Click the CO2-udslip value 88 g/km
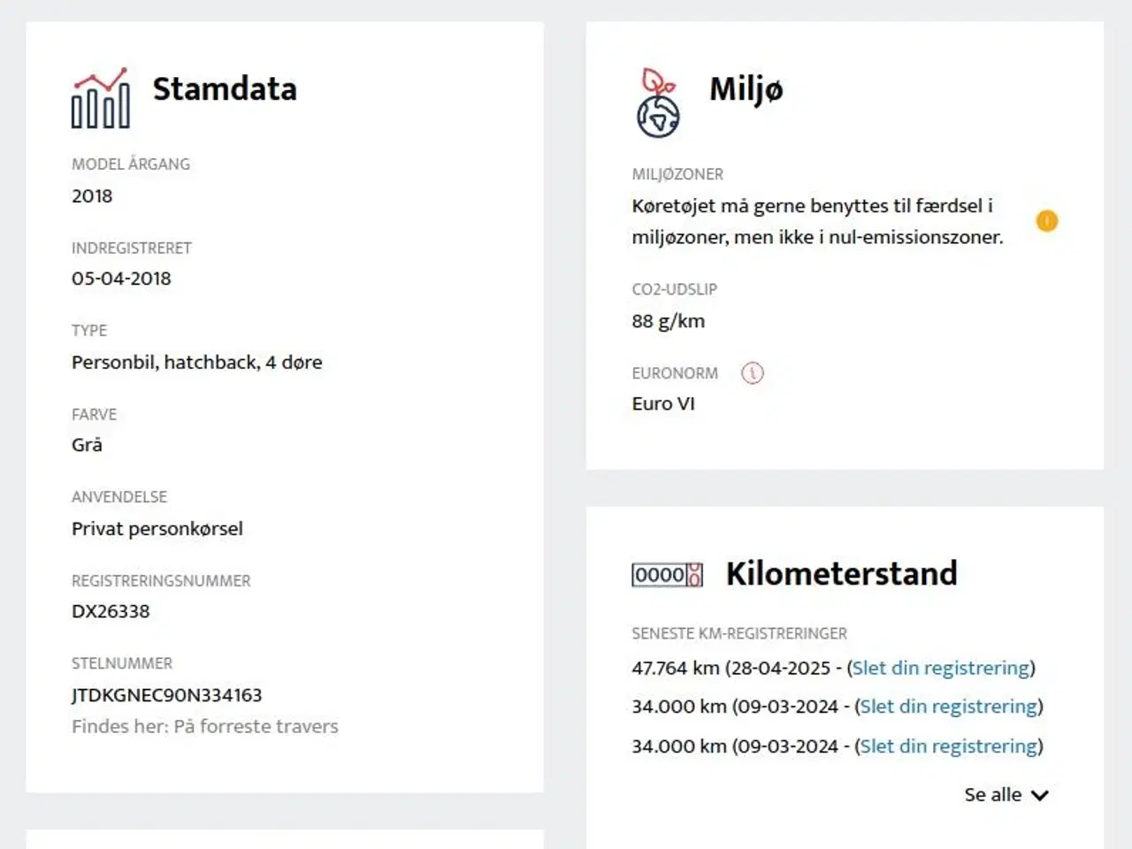Viewport: 1132px width, 849px height. (x=669, y=321)
